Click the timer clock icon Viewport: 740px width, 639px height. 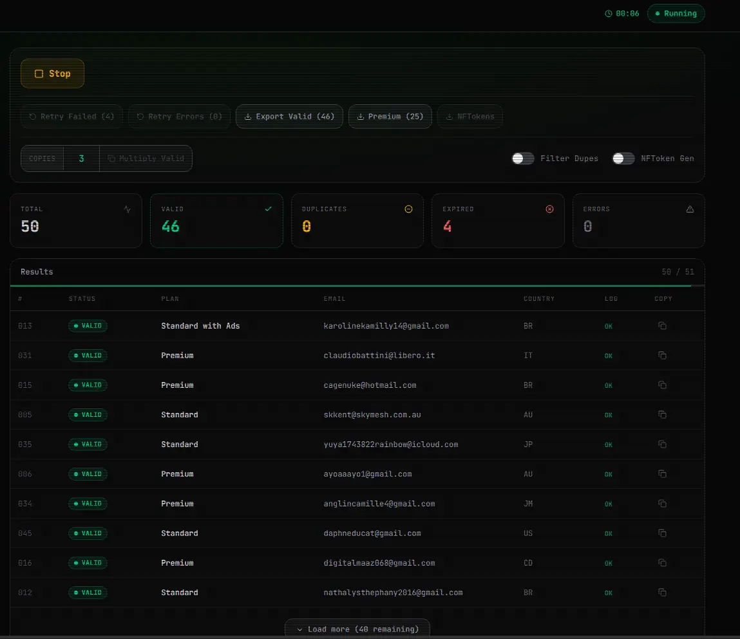pos(609,14)
